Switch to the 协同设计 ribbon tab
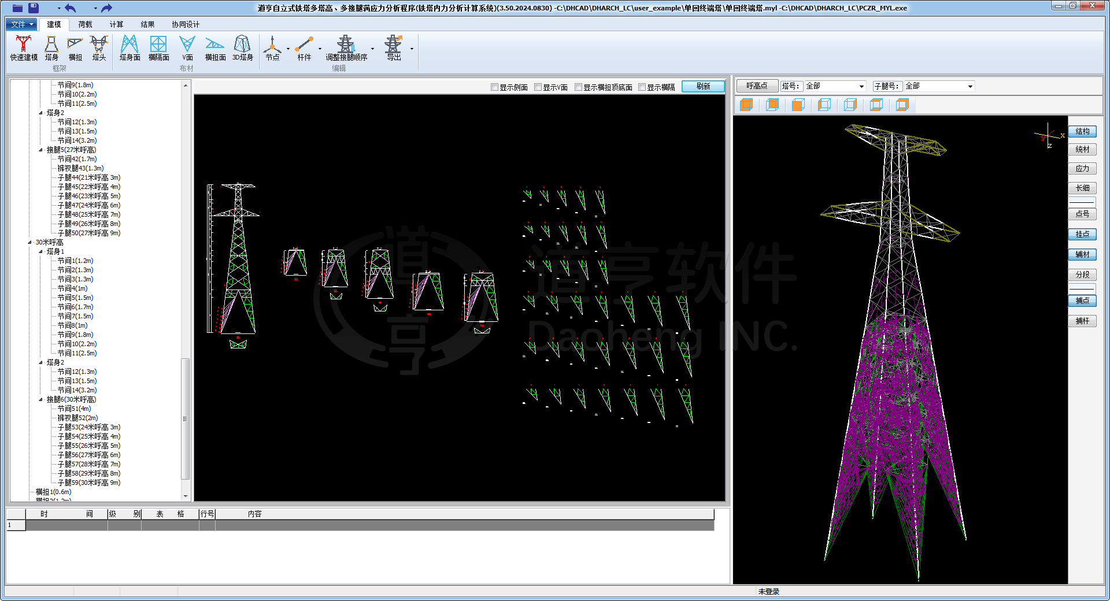Screen dimensions: 1110x601 (x=186, y=24)
